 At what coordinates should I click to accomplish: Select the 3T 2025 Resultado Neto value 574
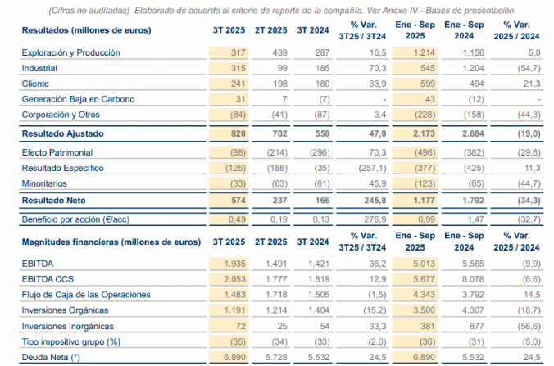(x=238, y=201)
